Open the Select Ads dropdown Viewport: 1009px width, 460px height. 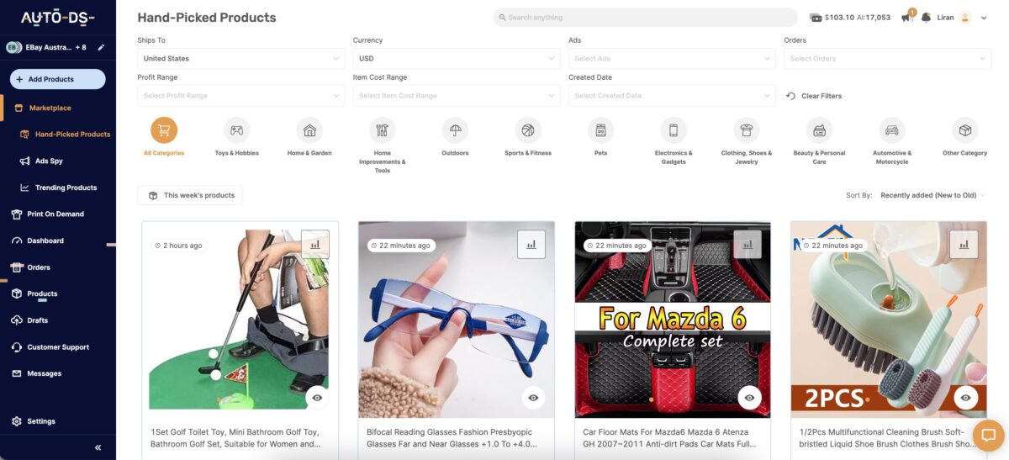pyautogui.click(x=672, y=59)
